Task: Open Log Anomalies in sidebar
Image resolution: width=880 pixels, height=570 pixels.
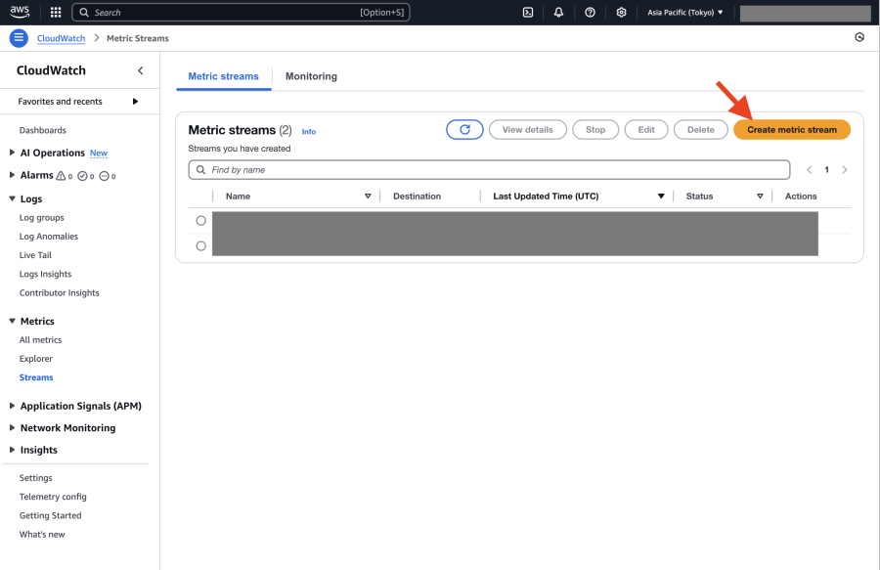Action: (x=49, y=237)
